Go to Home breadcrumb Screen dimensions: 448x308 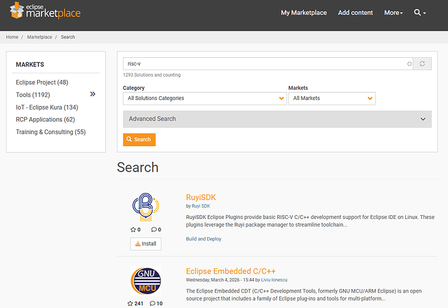point(12,37)
